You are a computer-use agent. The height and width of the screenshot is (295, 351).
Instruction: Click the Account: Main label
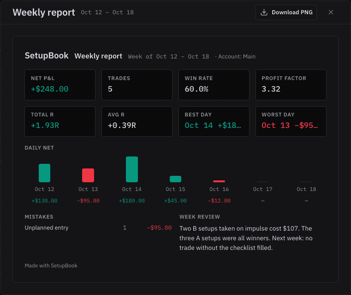(237, 57)
